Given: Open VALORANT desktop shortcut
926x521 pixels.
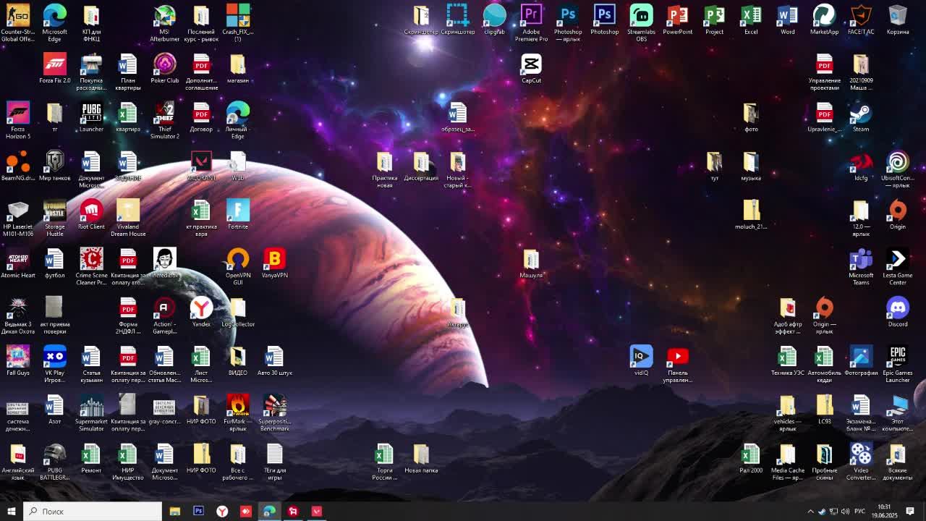Looking at the screenshot, I should pos(201,166).
